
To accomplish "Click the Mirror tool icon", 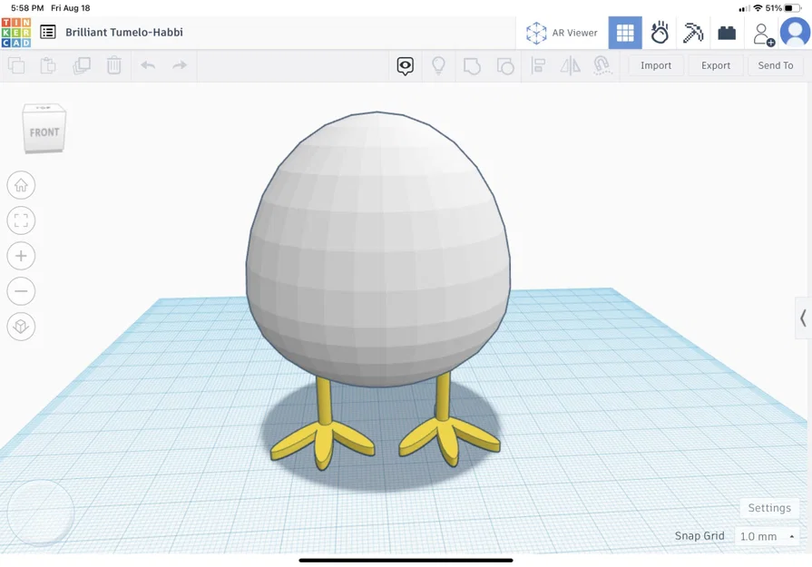I will tap(570, 65).
